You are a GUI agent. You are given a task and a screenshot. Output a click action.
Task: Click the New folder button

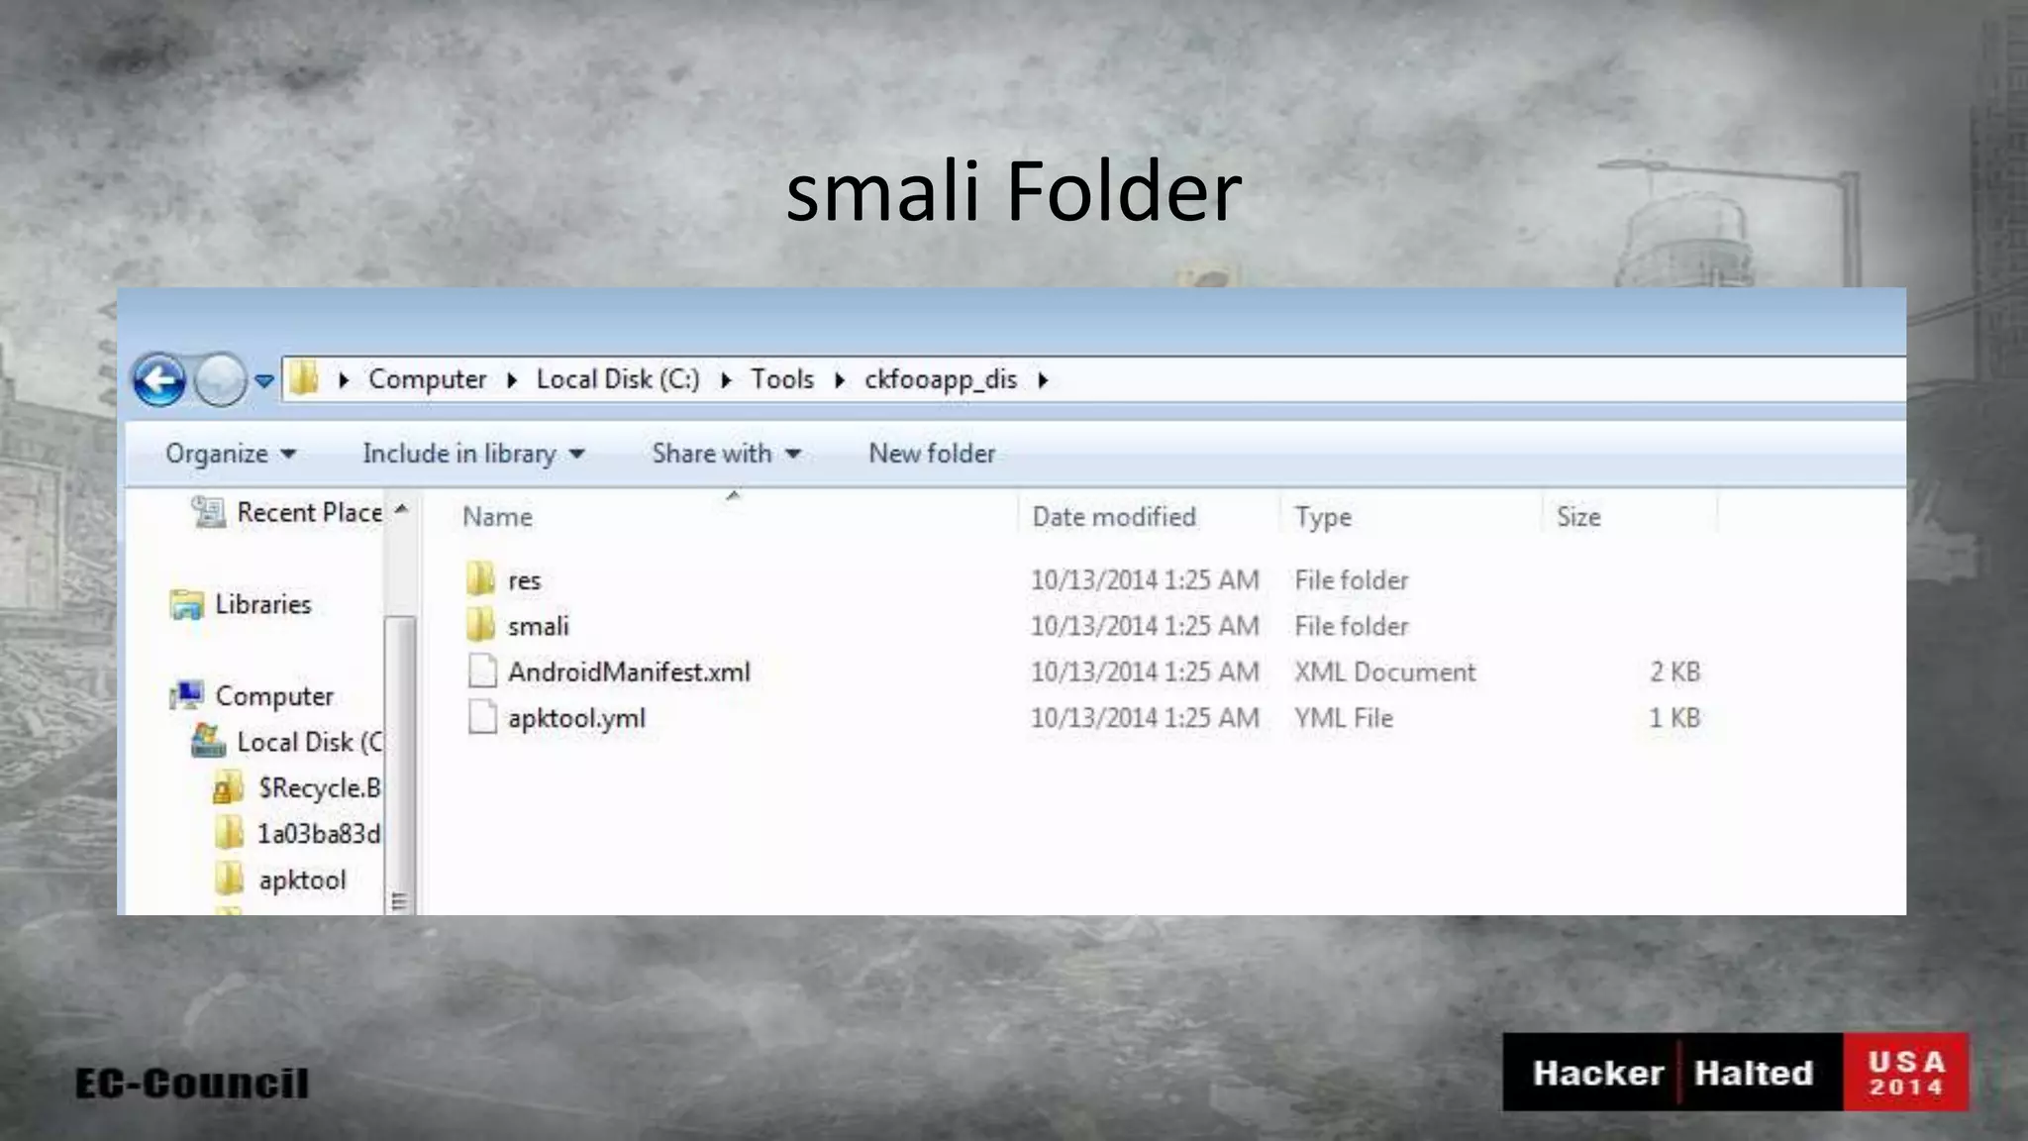pos(932,454)
